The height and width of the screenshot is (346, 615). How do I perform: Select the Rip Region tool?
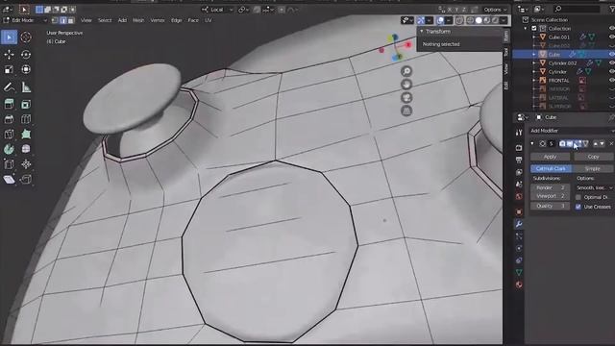[x=26, y=180]
